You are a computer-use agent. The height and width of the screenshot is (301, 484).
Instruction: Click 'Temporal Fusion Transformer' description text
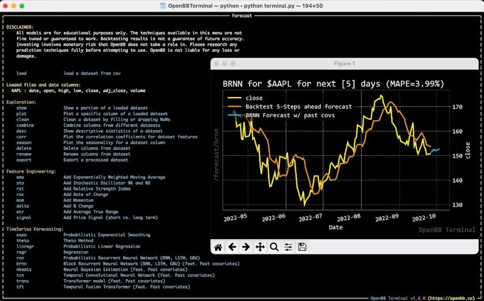tap(97, 286)
